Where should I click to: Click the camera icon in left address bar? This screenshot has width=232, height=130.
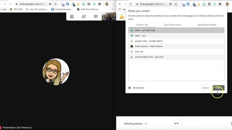[50, 4]
